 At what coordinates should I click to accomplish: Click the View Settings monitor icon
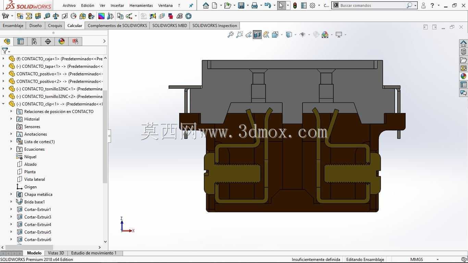[339, 35]
